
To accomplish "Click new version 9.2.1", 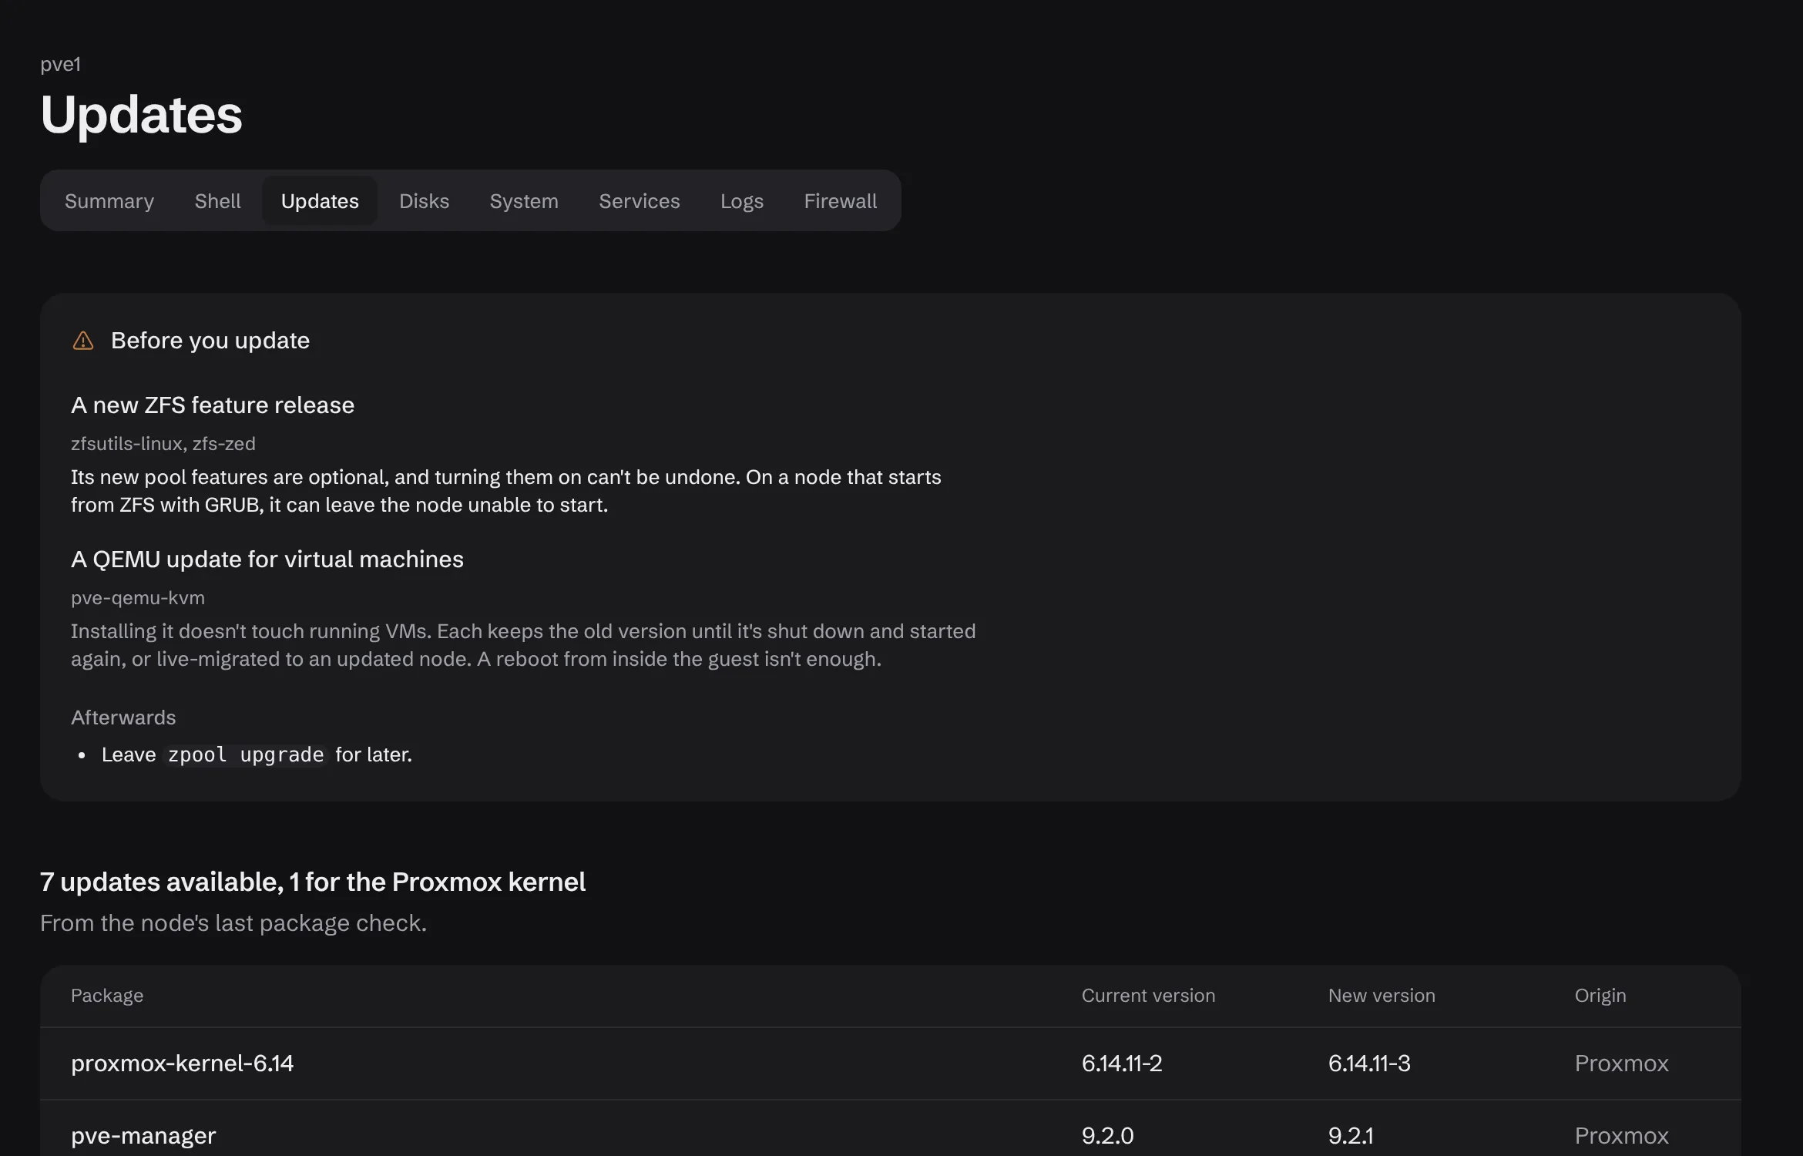I will point(1351,1136).
